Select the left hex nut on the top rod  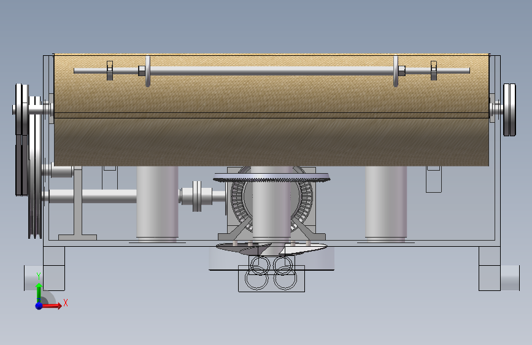[142, 71]
